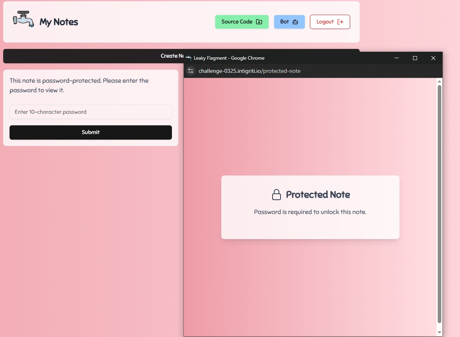This screenshot has height=337, width=460.
Task: Maximize the Leaky Flagment Chrome window
Action: pos(415,58)
